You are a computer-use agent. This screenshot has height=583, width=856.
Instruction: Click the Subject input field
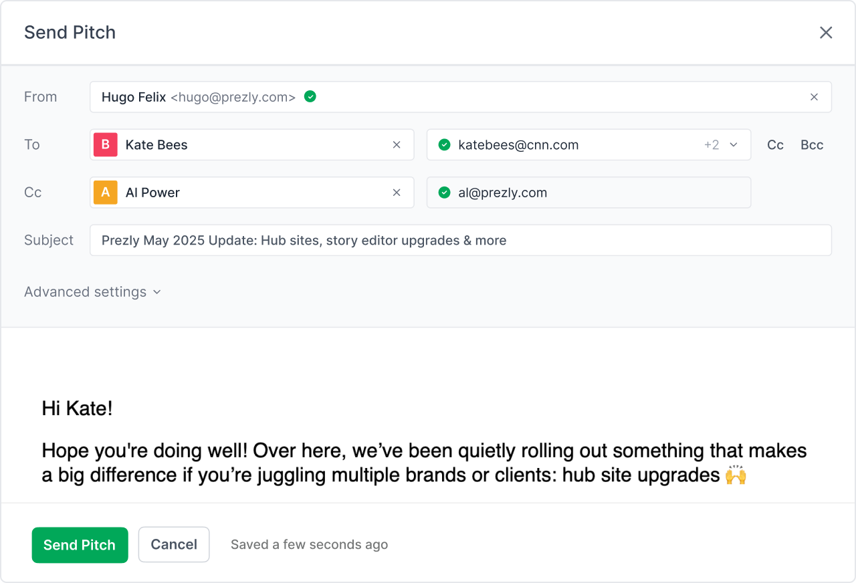click(x=461, y=241)
